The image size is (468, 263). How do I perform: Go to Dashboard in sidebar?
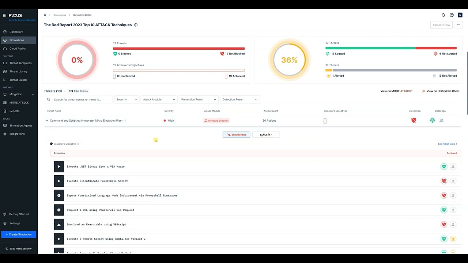19,32
